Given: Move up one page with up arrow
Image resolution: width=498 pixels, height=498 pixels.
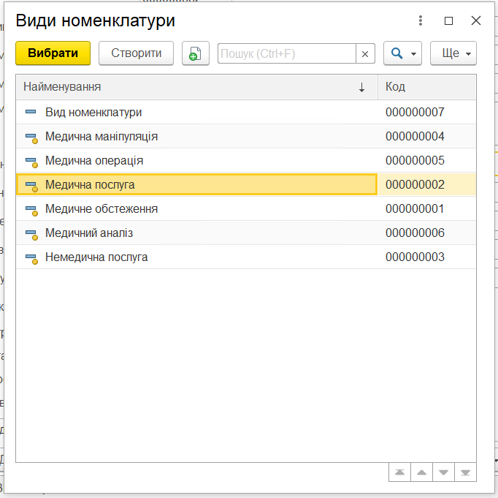Looking at the screenshot, I should pyautogui.click(x=421, y=472).
